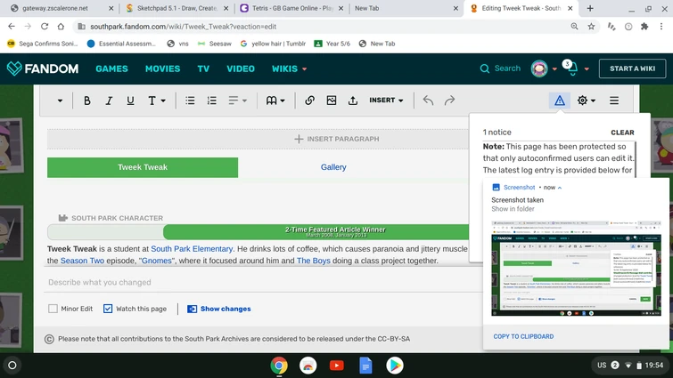Open the special characters dropdown

click(x=275, y=101)
